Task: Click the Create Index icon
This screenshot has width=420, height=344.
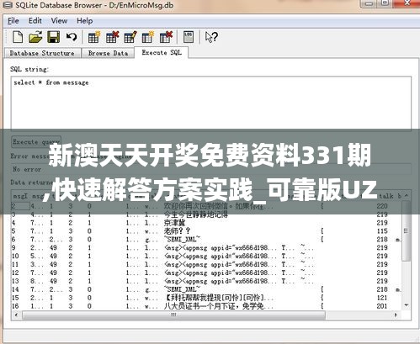Action: point(148,37)
